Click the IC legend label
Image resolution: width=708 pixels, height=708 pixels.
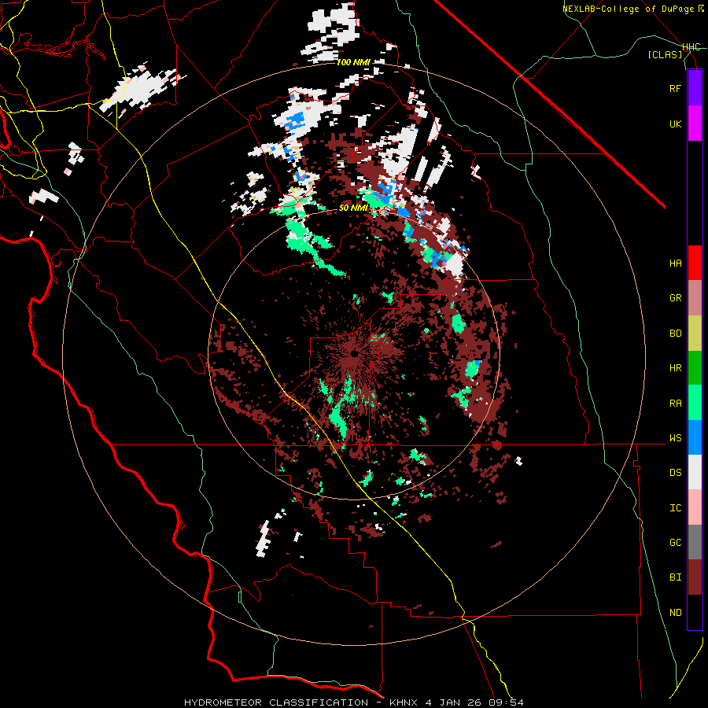[x=675, y=508]
